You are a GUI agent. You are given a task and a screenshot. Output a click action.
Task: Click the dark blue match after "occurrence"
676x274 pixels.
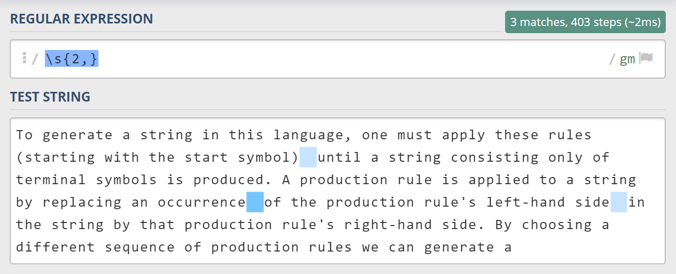tap(255, 203)
